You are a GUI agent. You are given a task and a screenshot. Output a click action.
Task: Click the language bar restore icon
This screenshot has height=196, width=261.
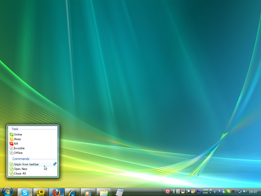click(x=211, y=190)
